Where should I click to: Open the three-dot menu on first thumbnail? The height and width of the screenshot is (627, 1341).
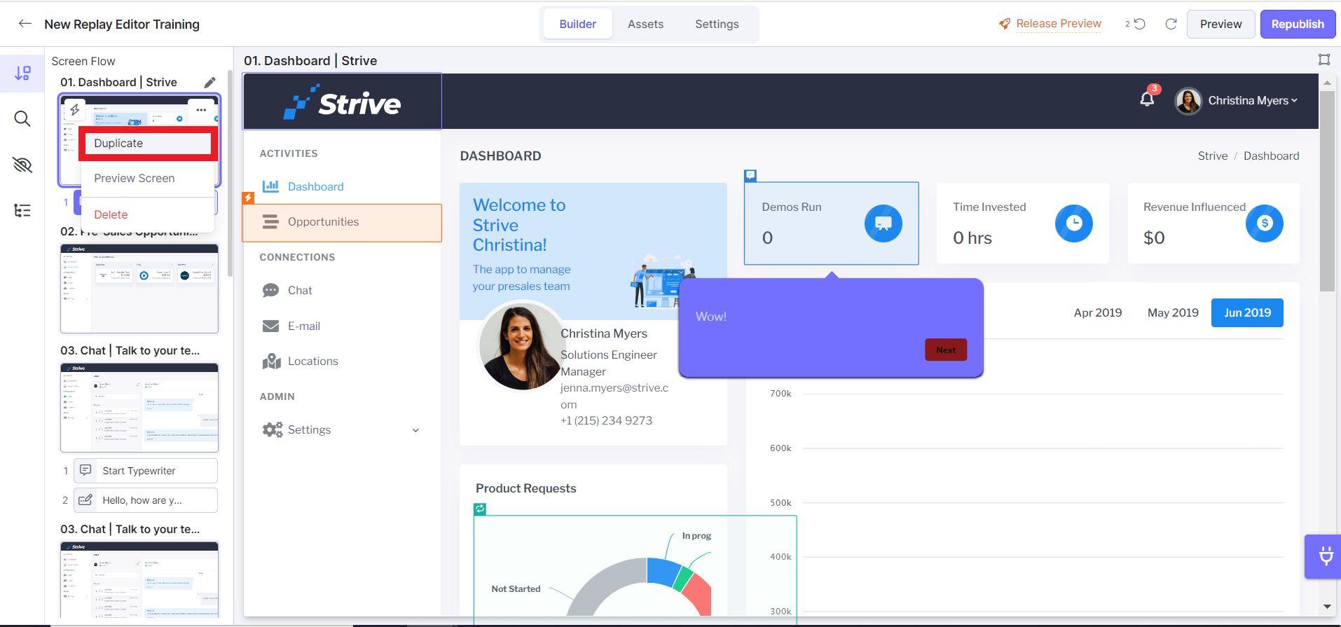tap(201, 110)
